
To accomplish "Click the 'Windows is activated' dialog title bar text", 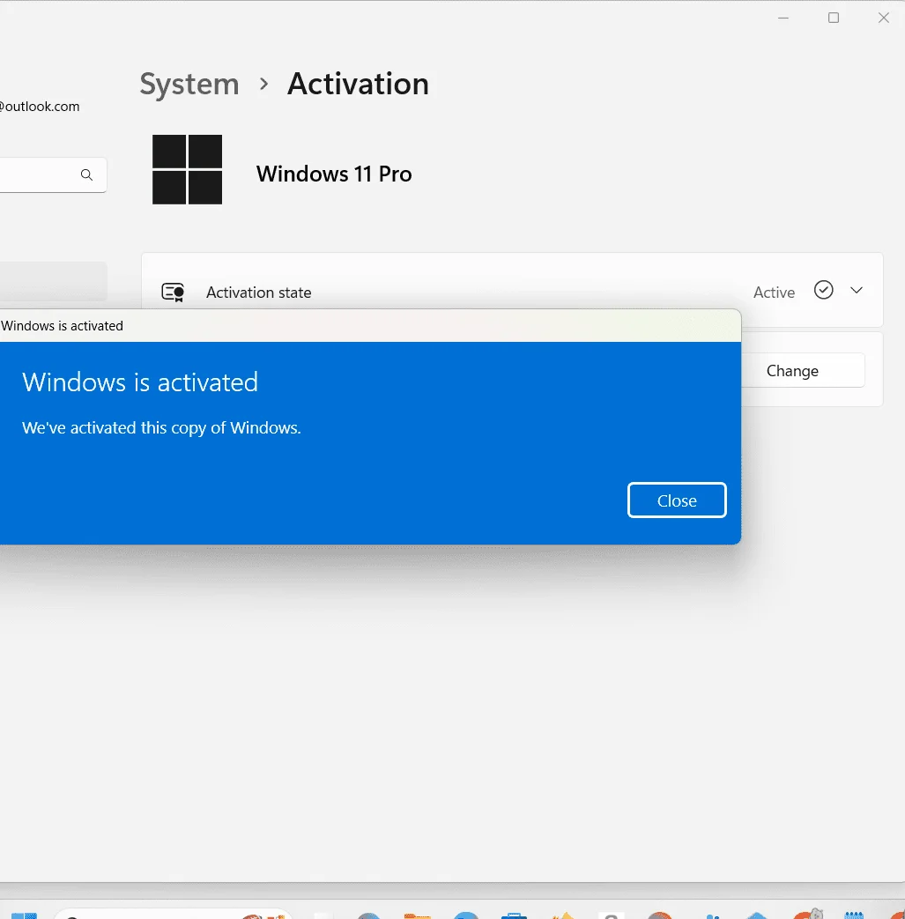I will (x=63, y=326).
